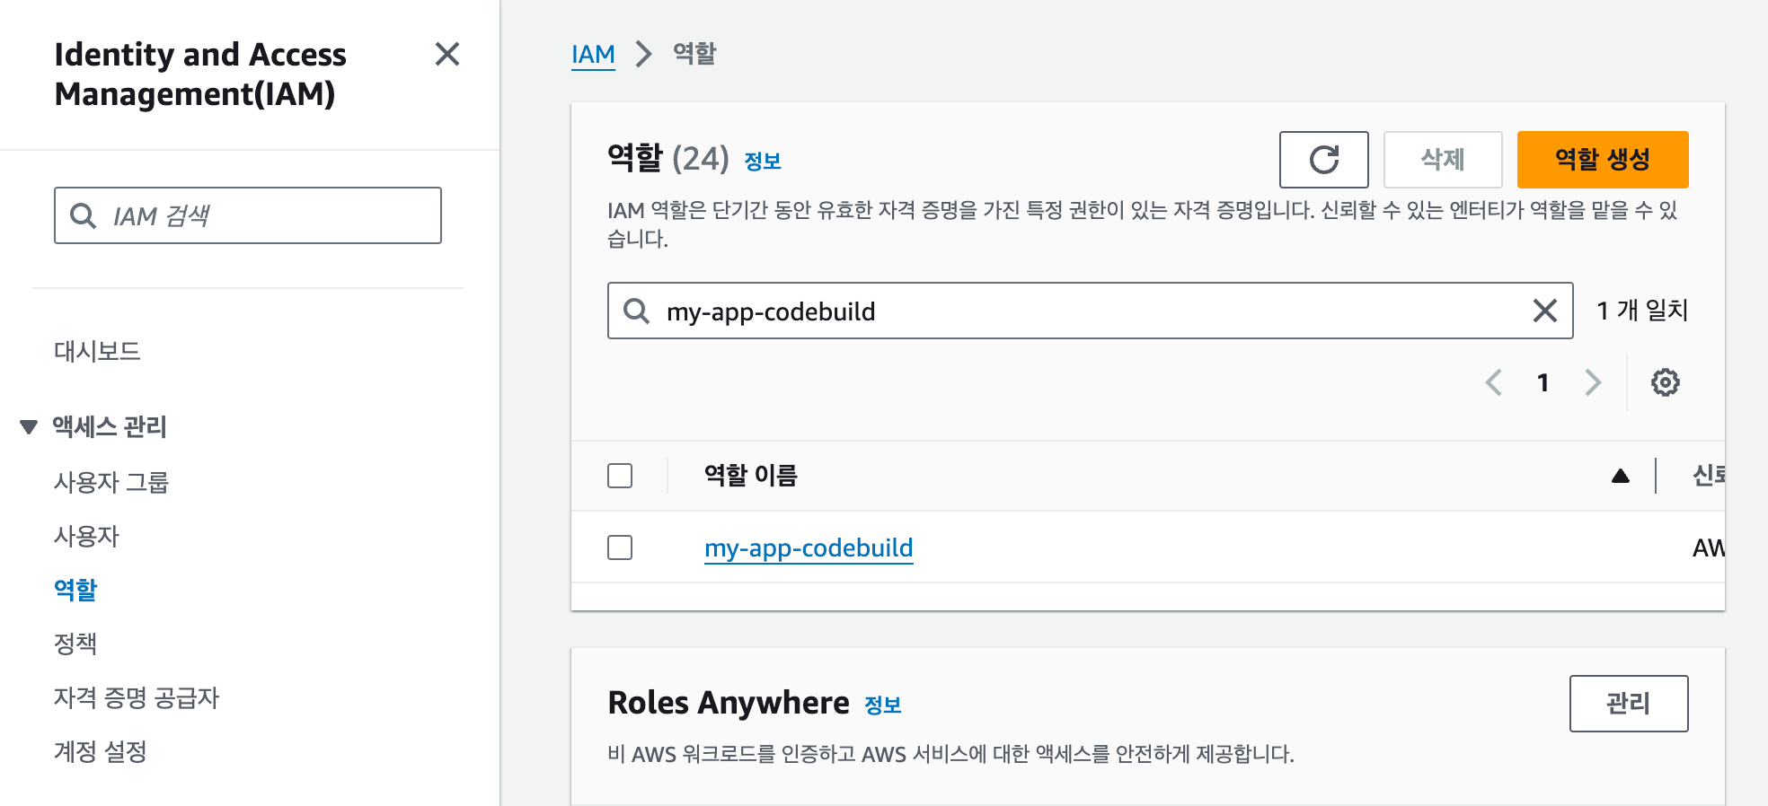Focus the role filter field with my-app-codebuild
Screen dimensions: 1768x806
click(1091, 311)
